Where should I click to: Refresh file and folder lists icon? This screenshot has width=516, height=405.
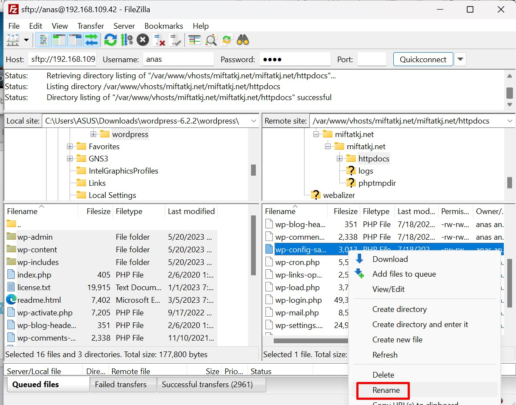tap(111, 40)
